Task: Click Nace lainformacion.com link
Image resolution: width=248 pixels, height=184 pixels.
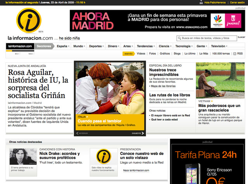Action: point(136,170)
